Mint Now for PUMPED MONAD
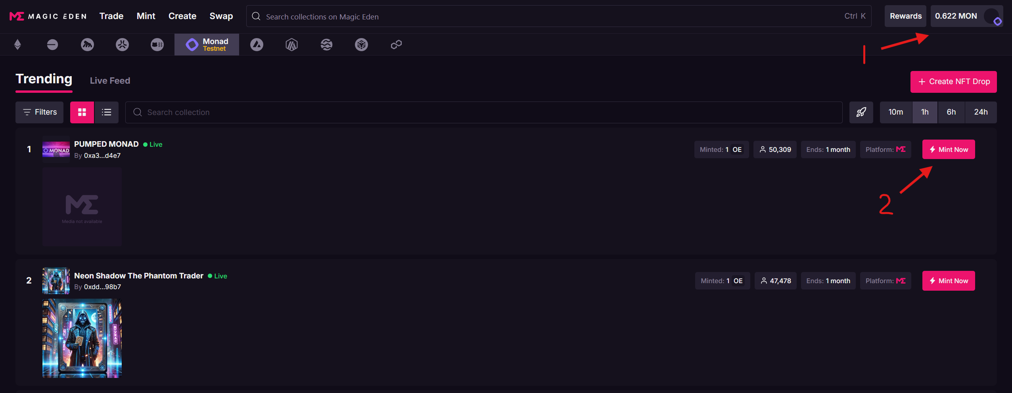 point(949,150)
